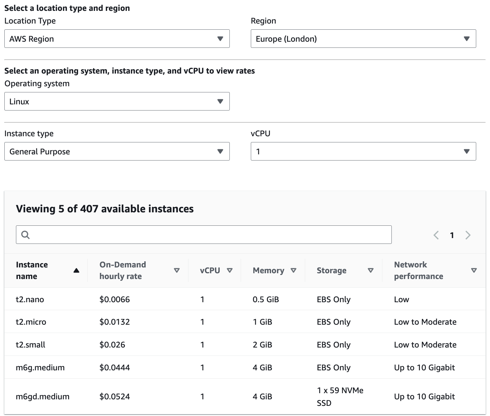Click the $0.026 hourly rate
The height and width of the screenshot is (416, 490).
point(112,345)
